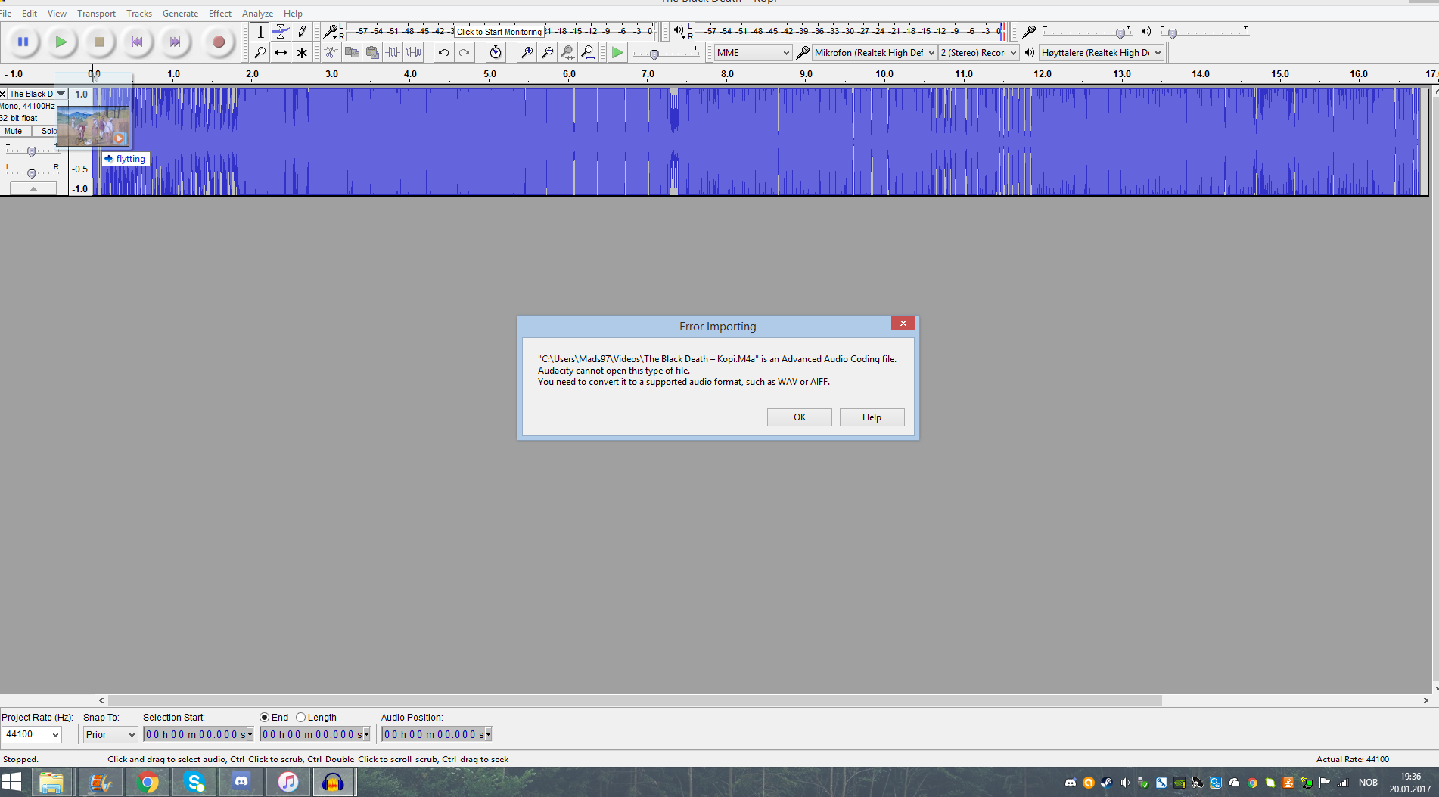Select the Time Shift arrow tool

(x=281, y=52)
